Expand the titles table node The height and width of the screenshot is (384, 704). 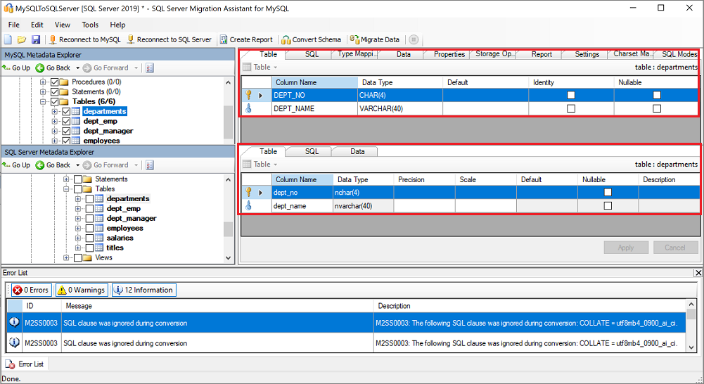[78, 248]
